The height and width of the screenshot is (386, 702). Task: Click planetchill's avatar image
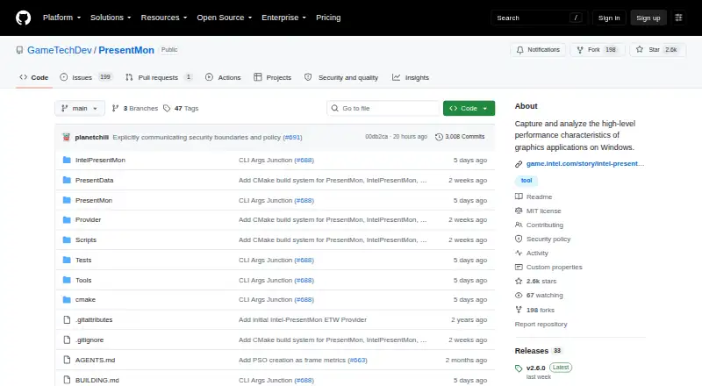(x=67, y=137)
